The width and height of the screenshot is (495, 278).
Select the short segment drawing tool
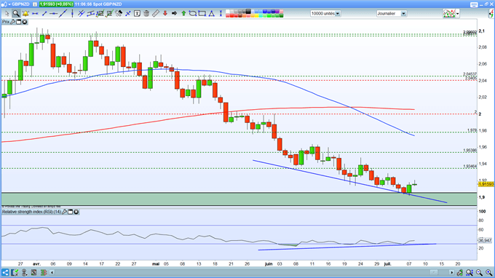pyautogui.click(x=44, y=14)
